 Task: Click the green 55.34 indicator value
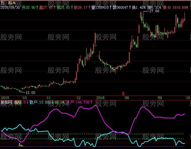[60, 102]
